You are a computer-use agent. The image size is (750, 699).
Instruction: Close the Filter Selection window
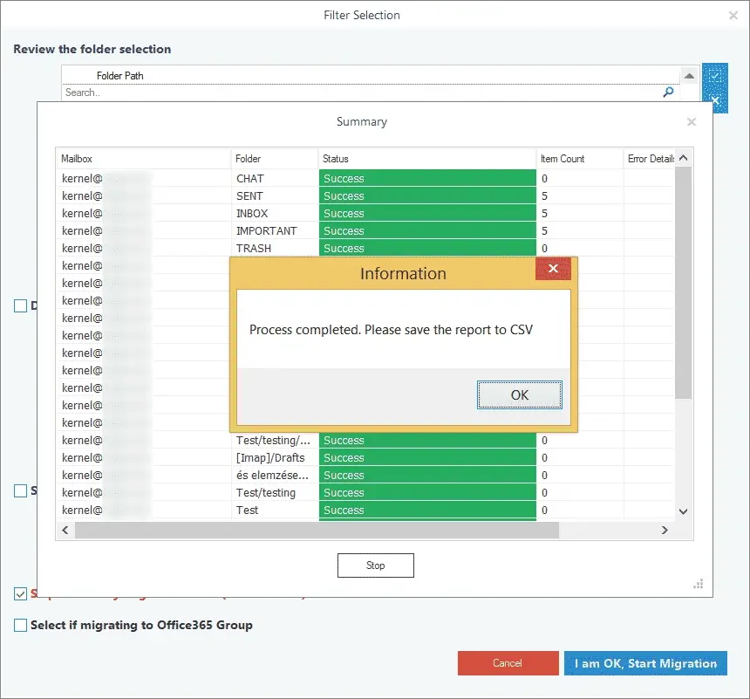coord(733,16)
